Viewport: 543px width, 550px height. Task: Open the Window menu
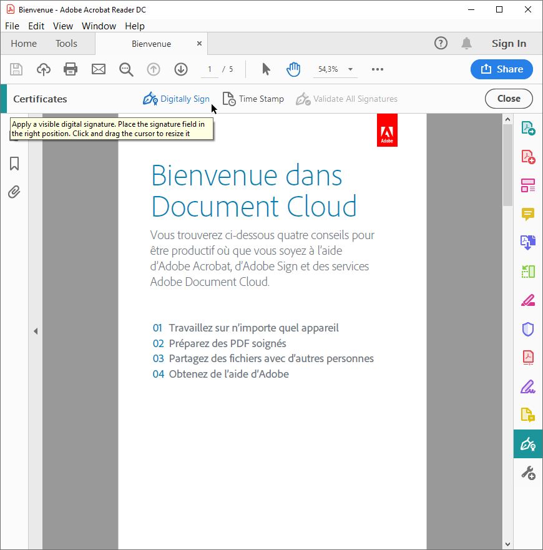tap(99, 26)
